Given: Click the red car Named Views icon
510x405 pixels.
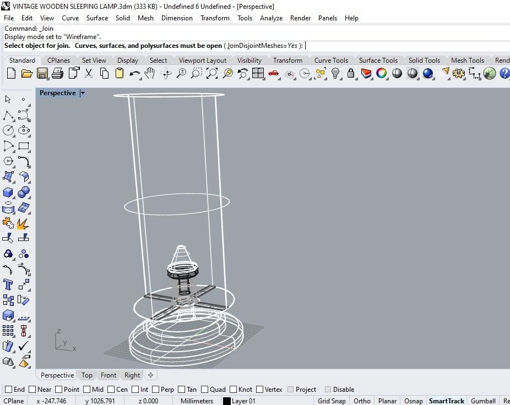Looking at the screenshot, I should click(x=274, y=73).
